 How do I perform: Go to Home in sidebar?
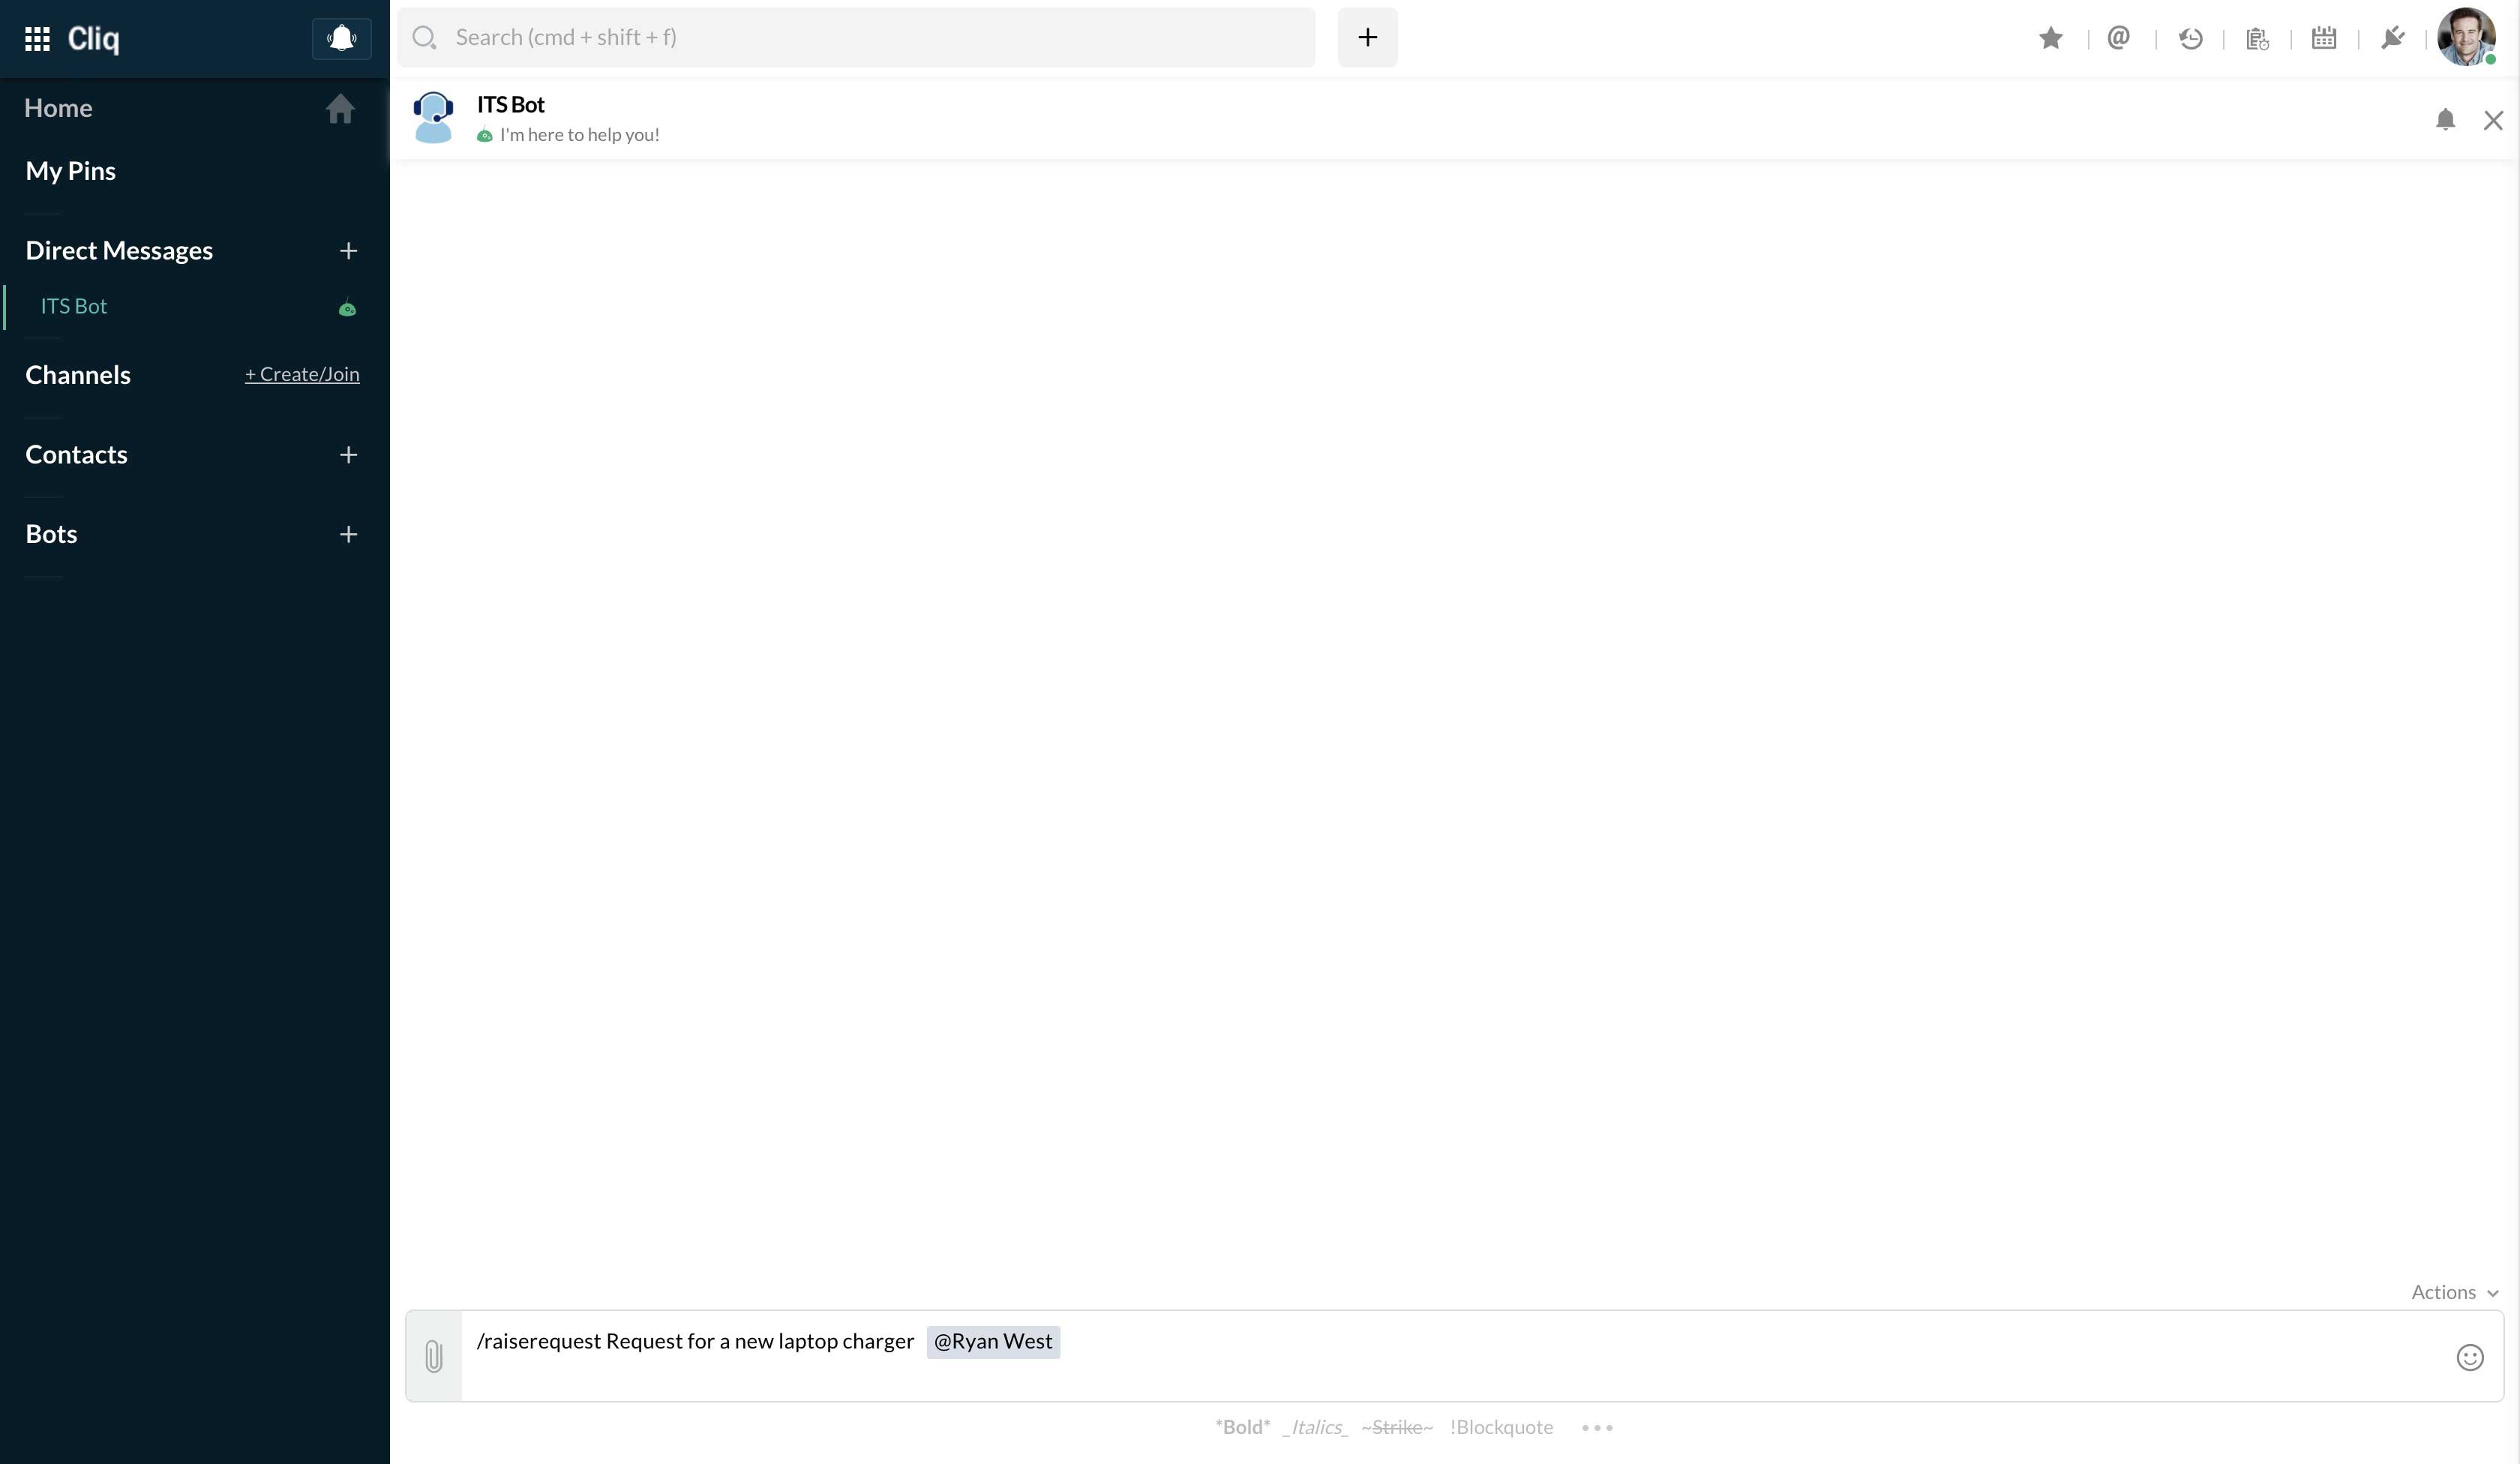point(58,108)
